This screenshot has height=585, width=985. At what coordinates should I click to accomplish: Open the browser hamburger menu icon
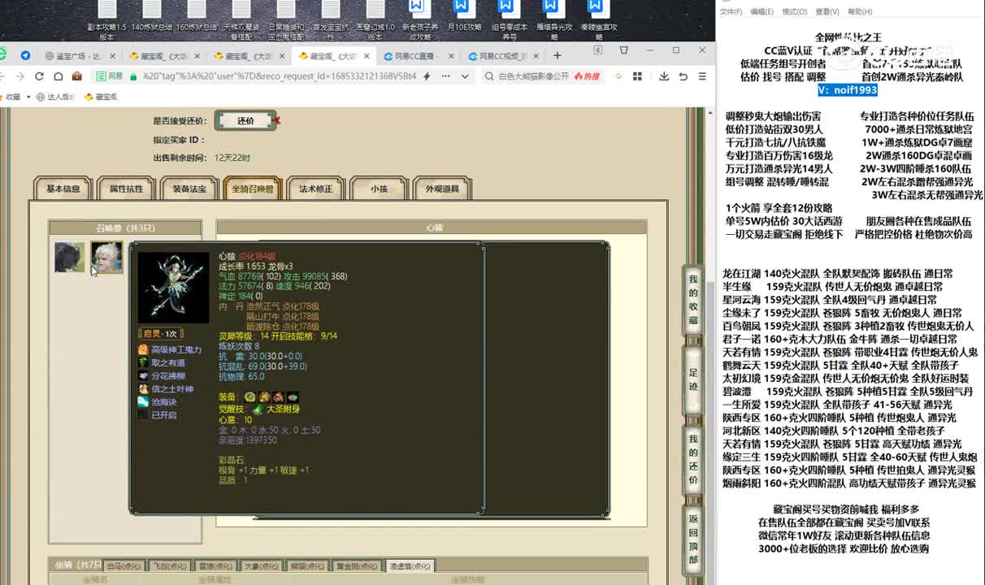(x=701, y=76)
